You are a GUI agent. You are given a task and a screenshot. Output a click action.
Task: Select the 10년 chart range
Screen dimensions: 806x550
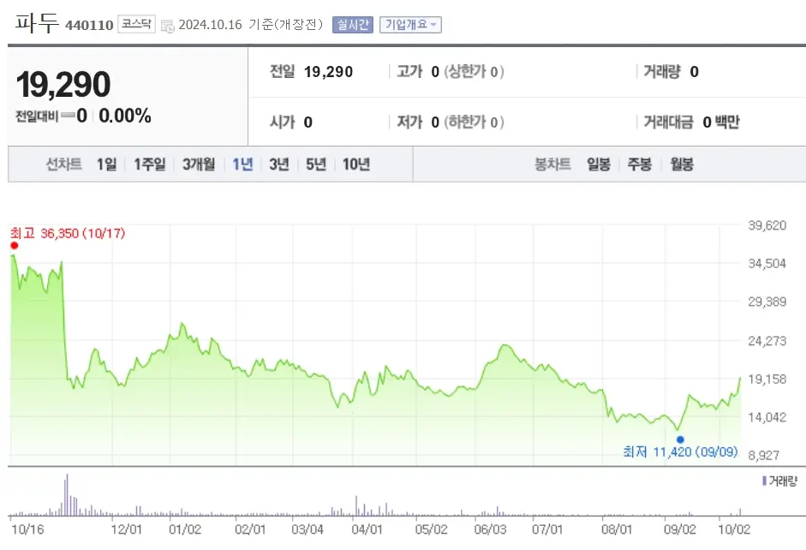[355, 164]
